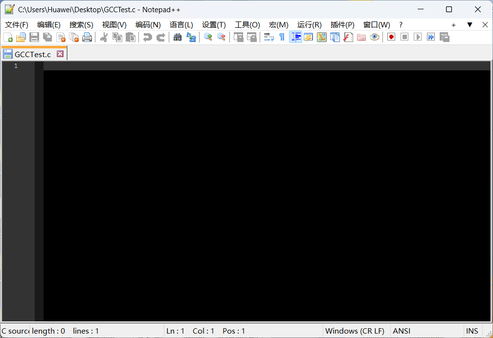The width and height of the screenshot is (493, 338).
Task: Open the Replace dialog toolbar icon
Action: pos(191,37)
